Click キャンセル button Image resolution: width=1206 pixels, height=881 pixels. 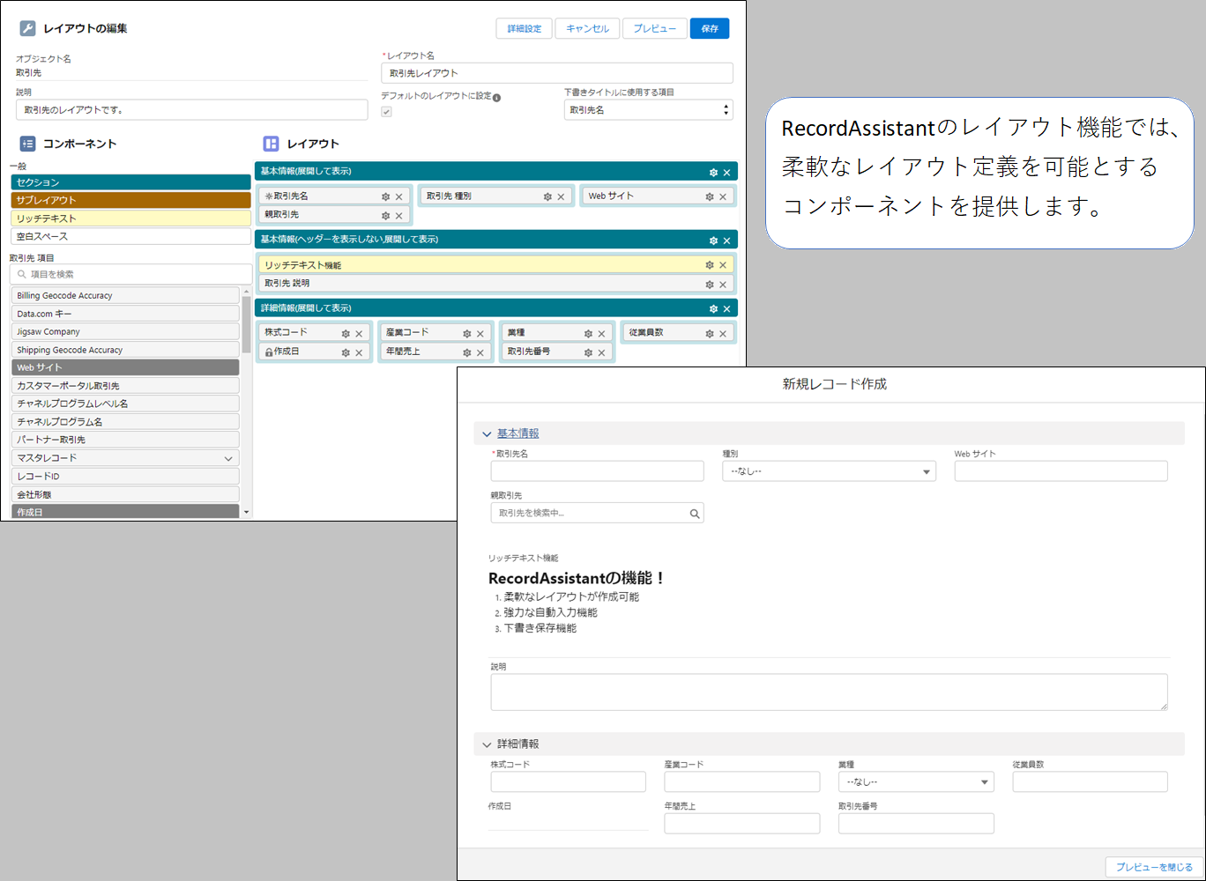click(x=587, y=28)
